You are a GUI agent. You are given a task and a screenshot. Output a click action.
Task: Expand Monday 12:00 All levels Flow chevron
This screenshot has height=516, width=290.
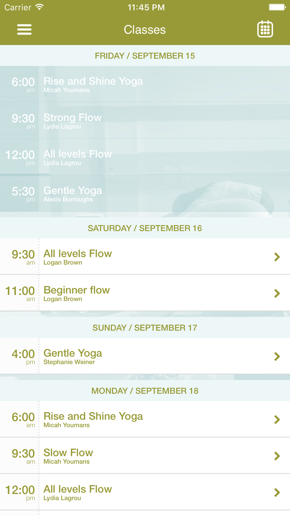[x=277, y=492]
